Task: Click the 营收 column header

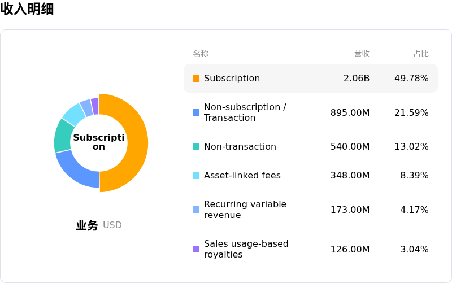Action: click(x=362, y=54)
